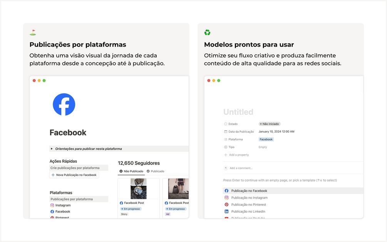The width and height of the screenshot is (387, 242).
Task: Click the 'Story' tag on first post
Action: [x=124, y=214]
